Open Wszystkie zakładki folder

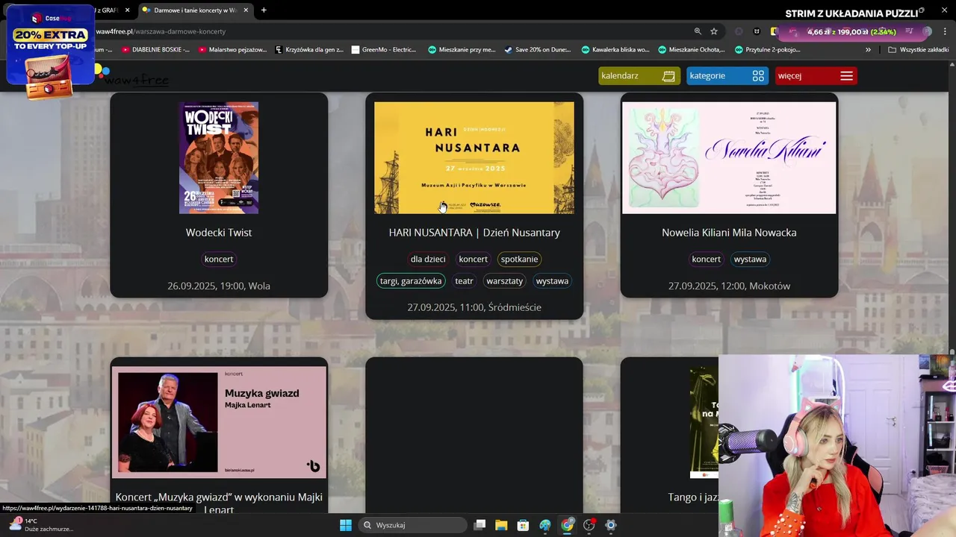coord(919,50)
